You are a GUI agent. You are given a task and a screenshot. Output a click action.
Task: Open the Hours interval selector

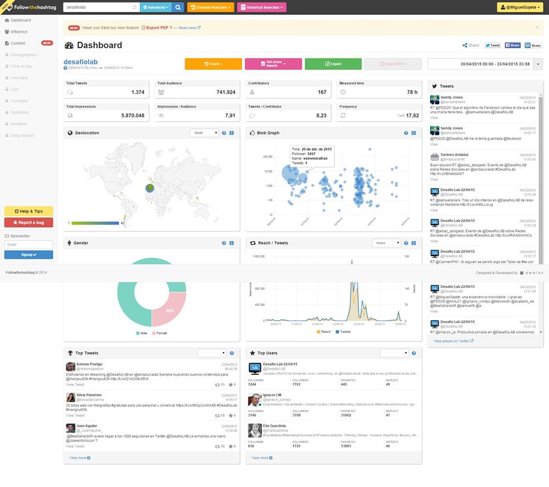[x=386, y=243]
